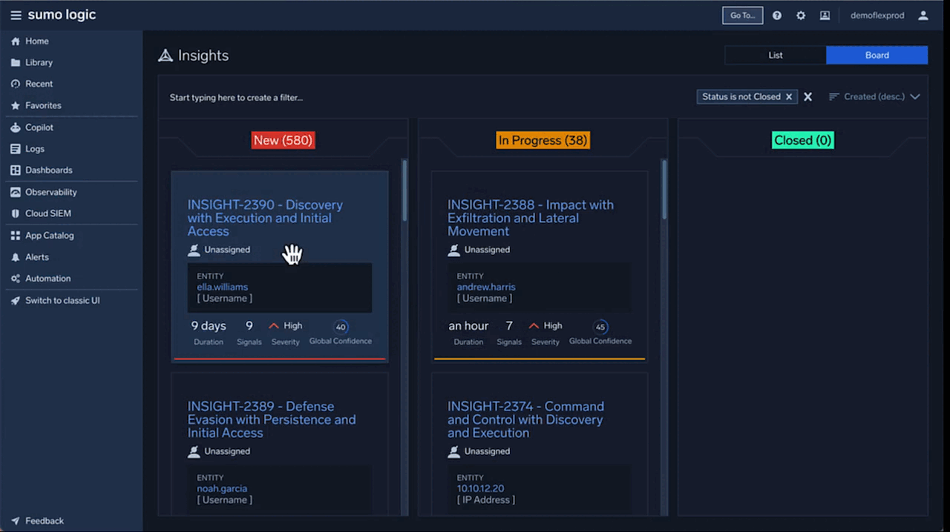This screenshot has width=950, height=532.
Task: Collapse the navigation with the hamburger icon
Action: [x=16, y=15]
